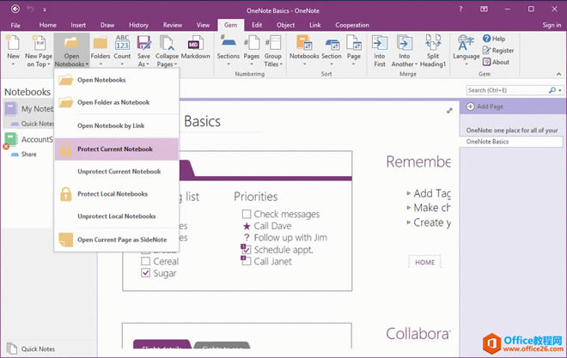Viewport: 567px width, 358px height.
Task: Switch to the Cooperation ribbon tab
Action: (351, 26)
